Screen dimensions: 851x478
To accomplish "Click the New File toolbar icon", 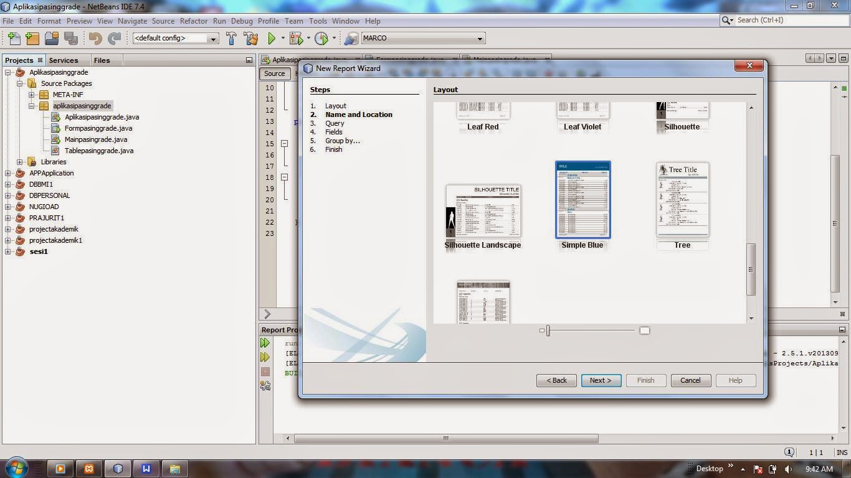I will coord(13,39).
